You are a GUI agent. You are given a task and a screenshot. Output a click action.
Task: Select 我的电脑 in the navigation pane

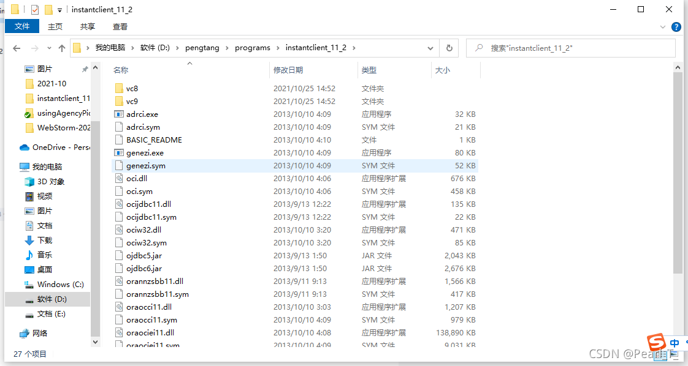[47, 167]
